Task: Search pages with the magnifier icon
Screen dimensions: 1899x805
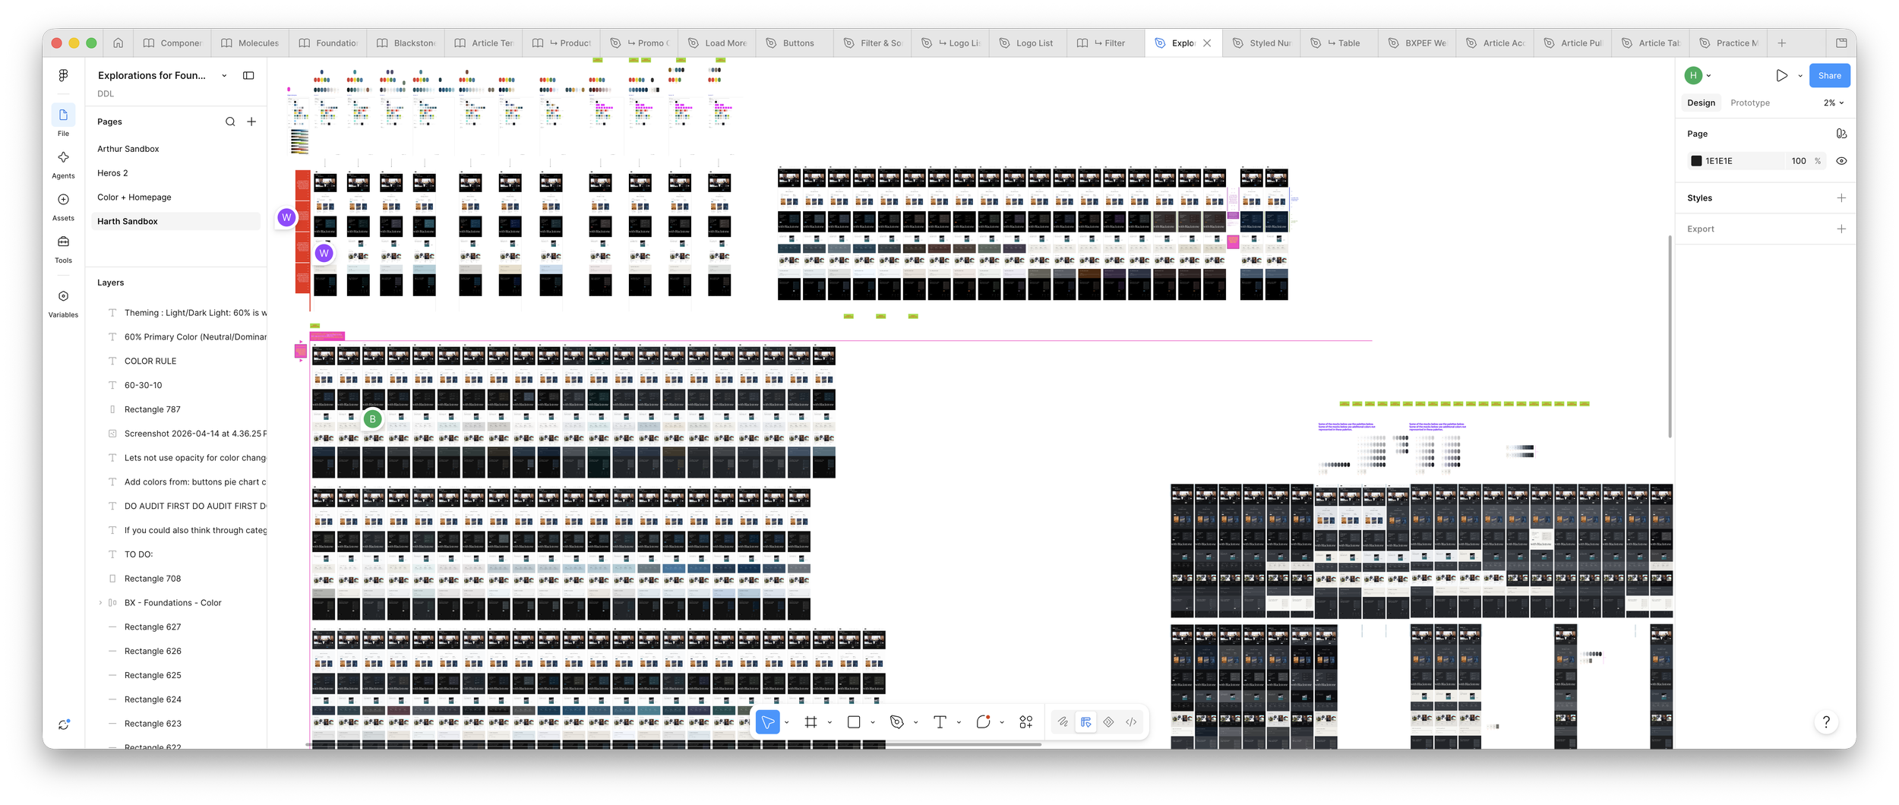Action: (x=230, y=122)
